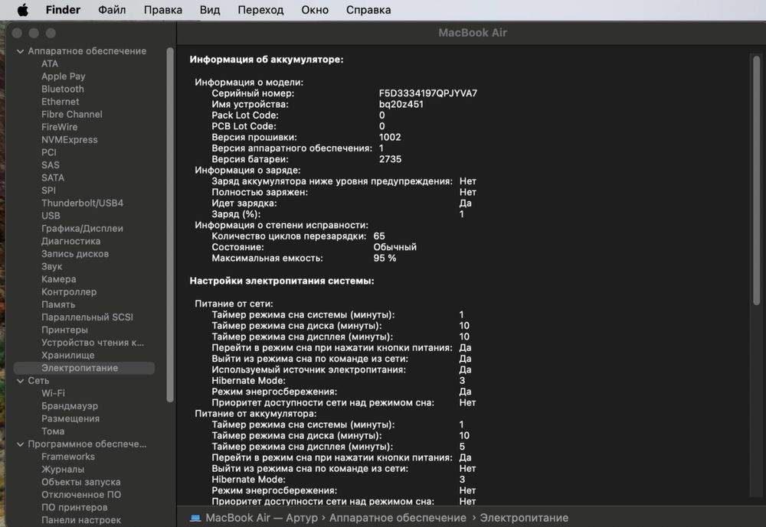Image resolution: width=766 pixels, height=527 pixels.
Task: Select Wi-Fi under Сеть
Action: (53, 393)
